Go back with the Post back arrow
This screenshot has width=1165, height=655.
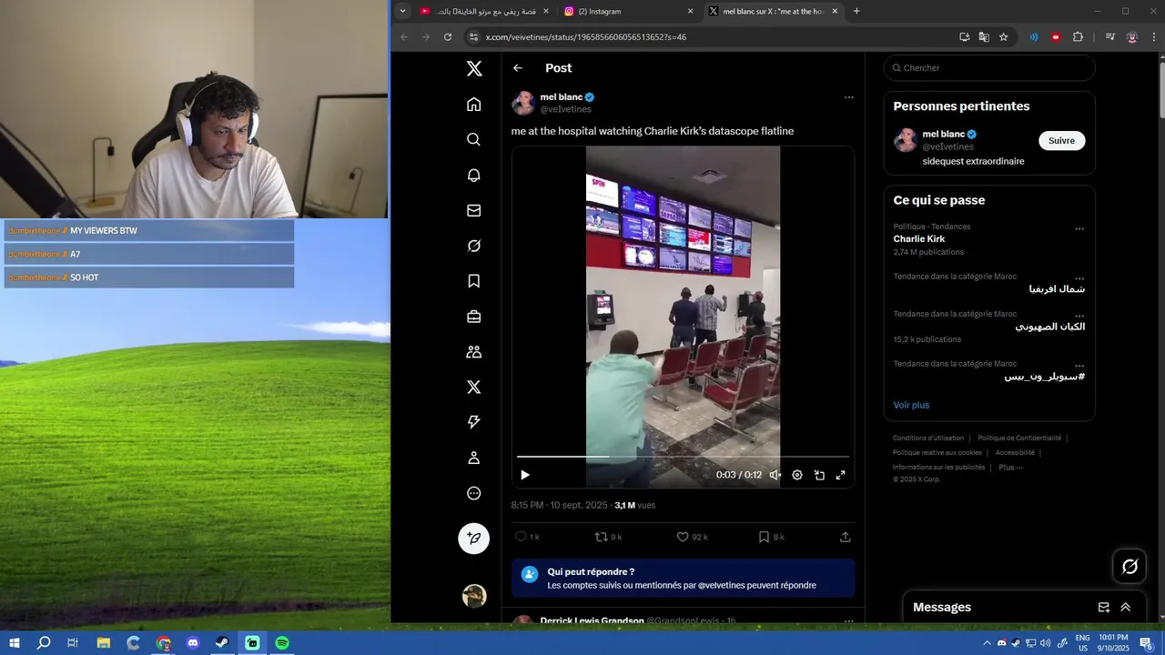(x=518, y=68)
